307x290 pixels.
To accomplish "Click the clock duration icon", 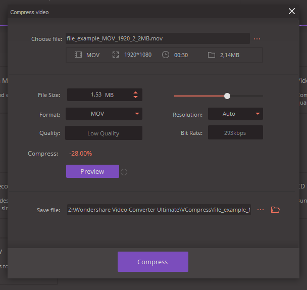I will pos(166,55).
